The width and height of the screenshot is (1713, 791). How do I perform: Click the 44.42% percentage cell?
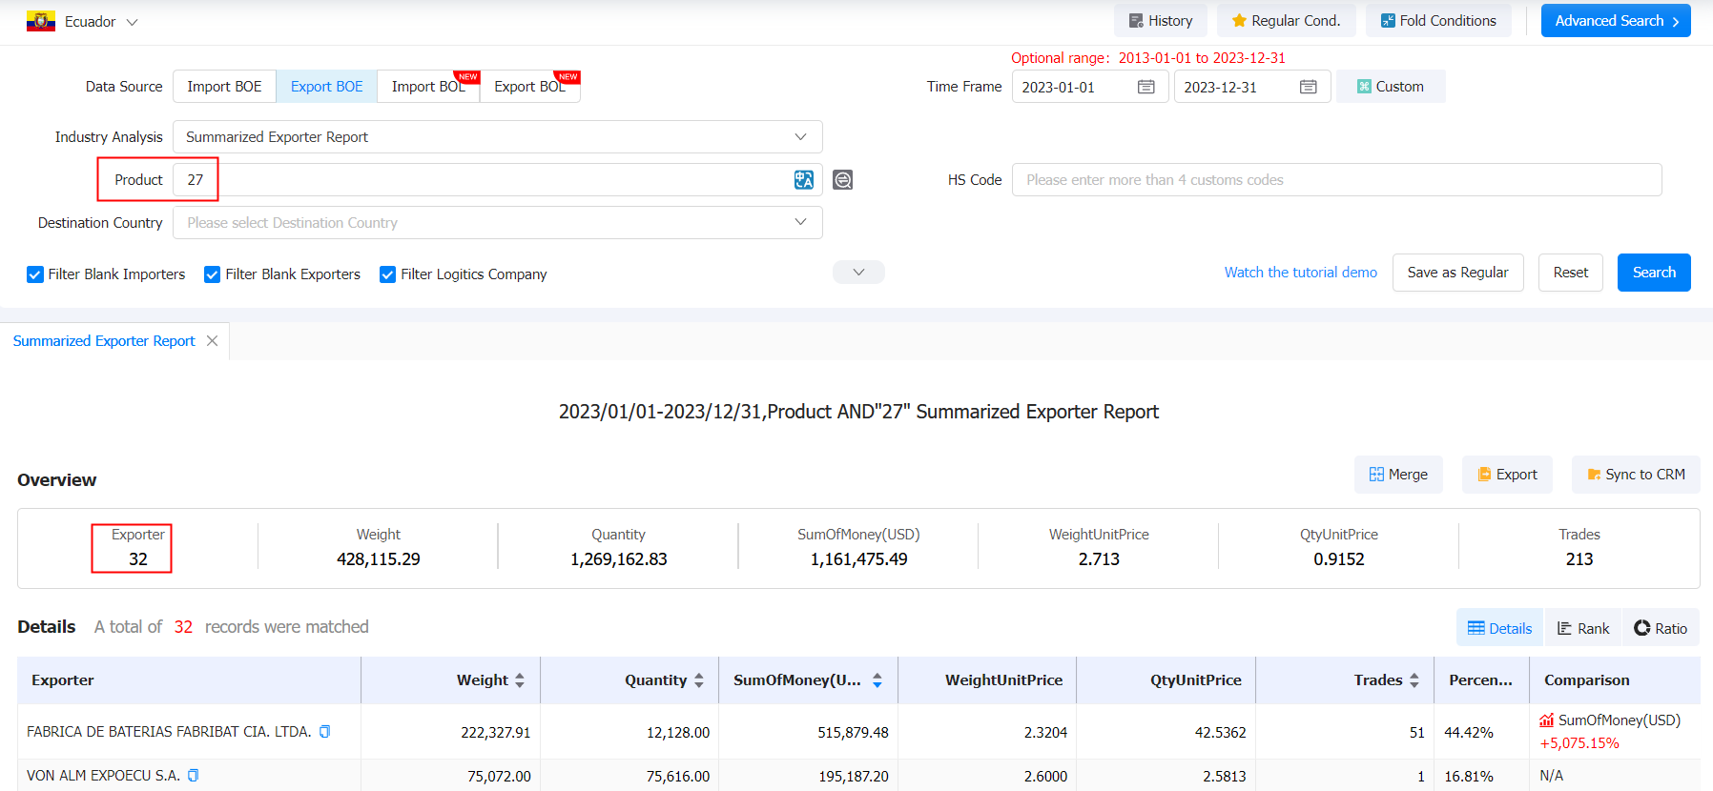[x=1469, y=733]
